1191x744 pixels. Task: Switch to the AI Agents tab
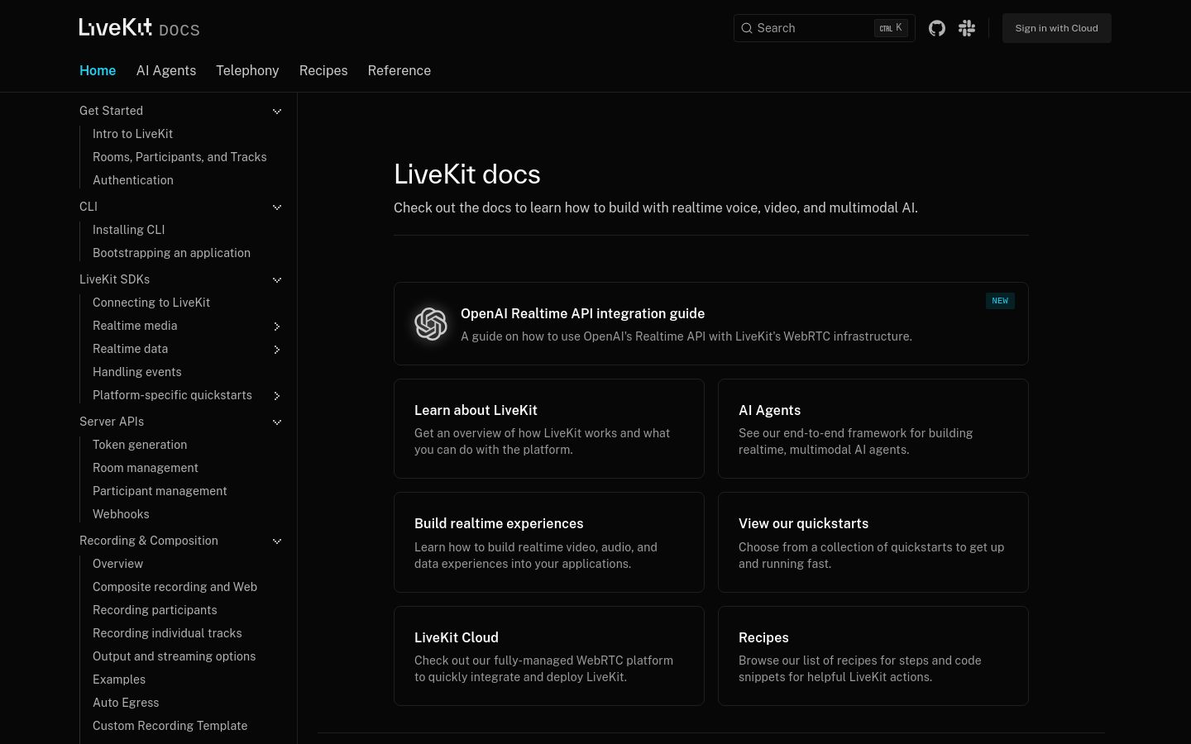pos(166,71)
